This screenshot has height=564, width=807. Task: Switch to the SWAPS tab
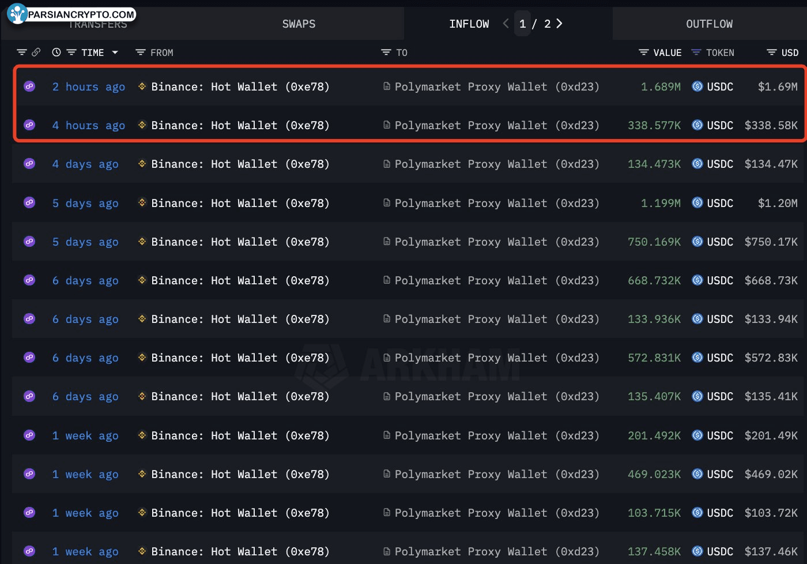point(299,24)
